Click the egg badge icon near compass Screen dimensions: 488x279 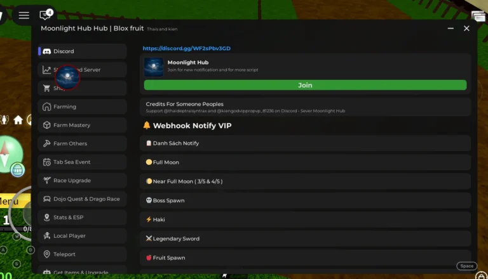(17, 170)
